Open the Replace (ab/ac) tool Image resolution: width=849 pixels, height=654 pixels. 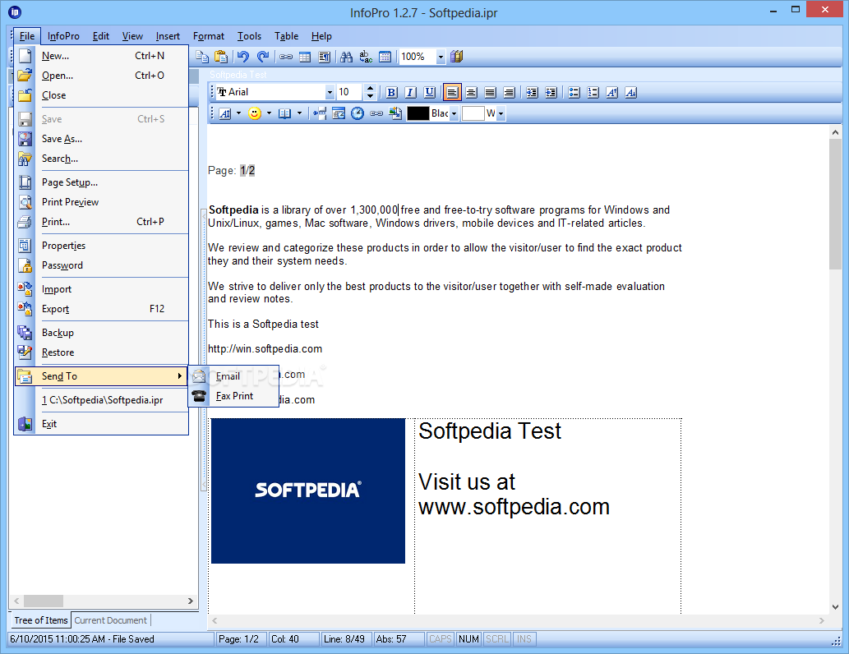(366, 57)
